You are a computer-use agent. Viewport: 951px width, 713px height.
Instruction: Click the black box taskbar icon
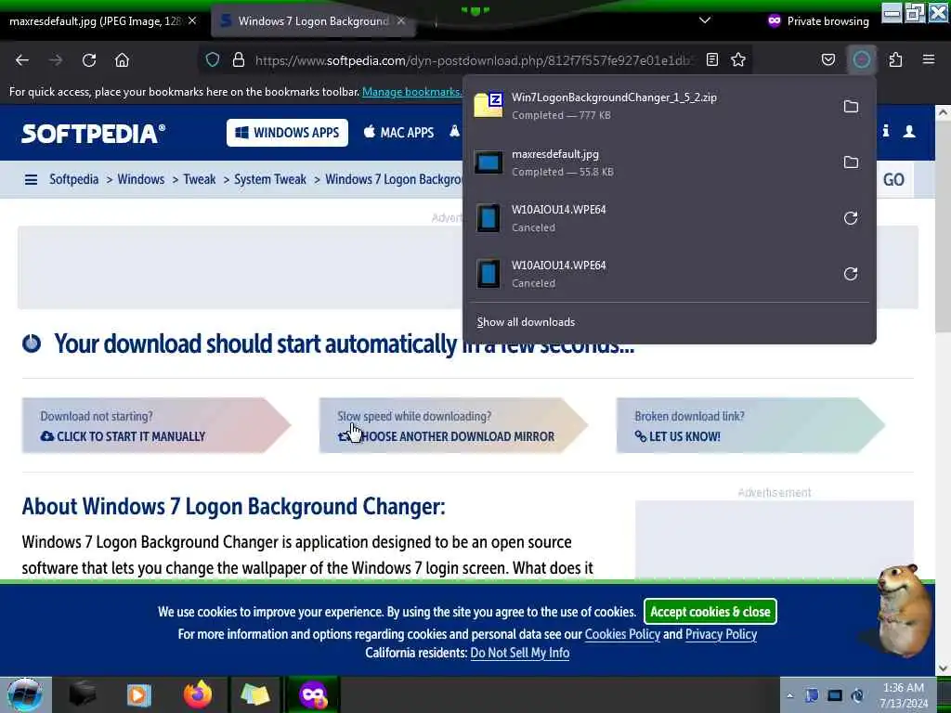[82, 694]
